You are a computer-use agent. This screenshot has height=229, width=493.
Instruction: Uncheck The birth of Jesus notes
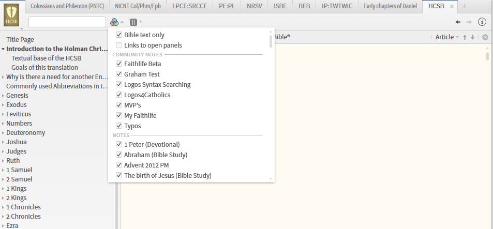(119, 175)
